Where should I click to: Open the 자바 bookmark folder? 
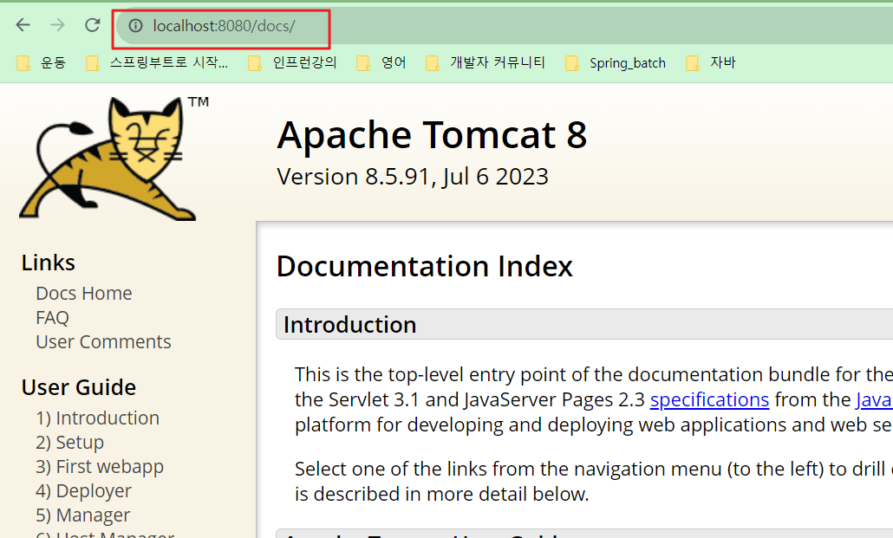point(711,62)
